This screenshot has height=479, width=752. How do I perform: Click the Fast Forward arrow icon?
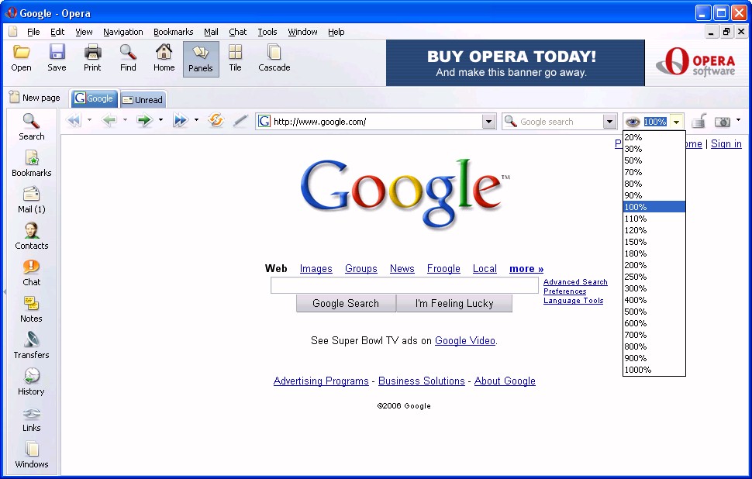point(181,120)
